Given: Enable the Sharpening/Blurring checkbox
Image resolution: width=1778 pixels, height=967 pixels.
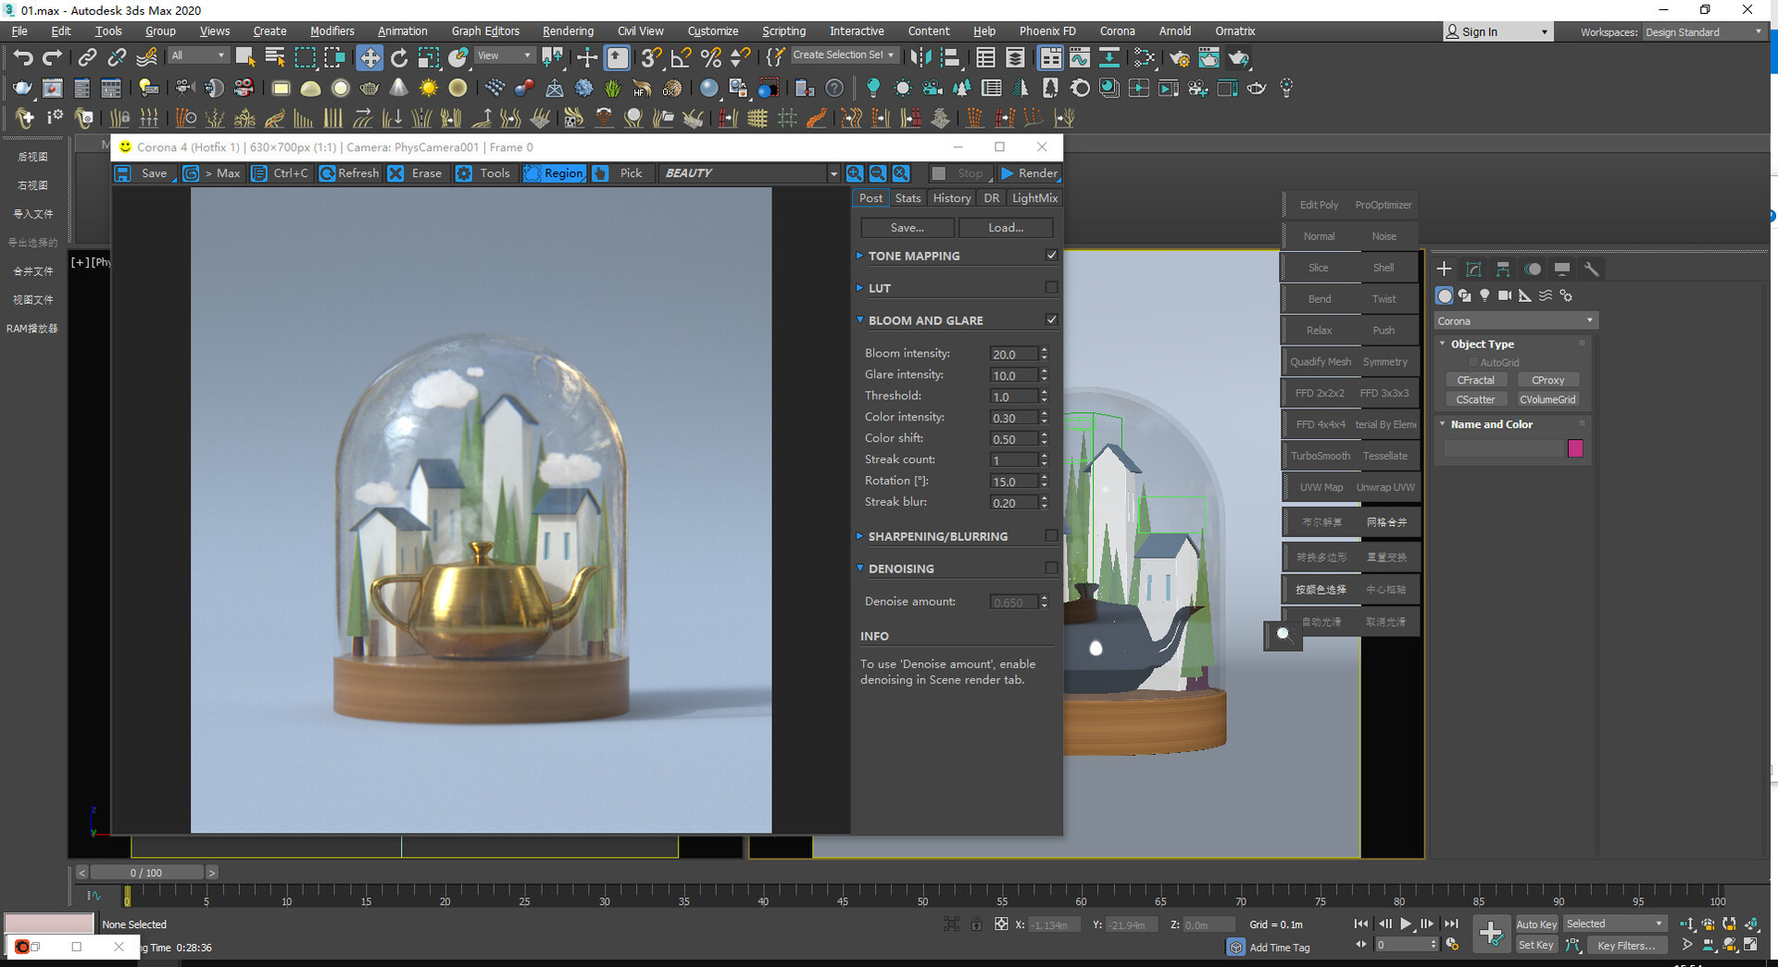Looking at the screenshot, I should tap(1051, 536).
